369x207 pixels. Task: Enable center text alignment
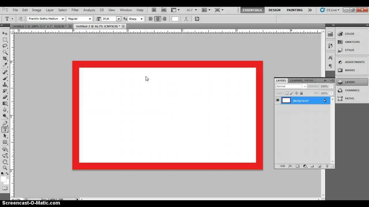point(157,19)
